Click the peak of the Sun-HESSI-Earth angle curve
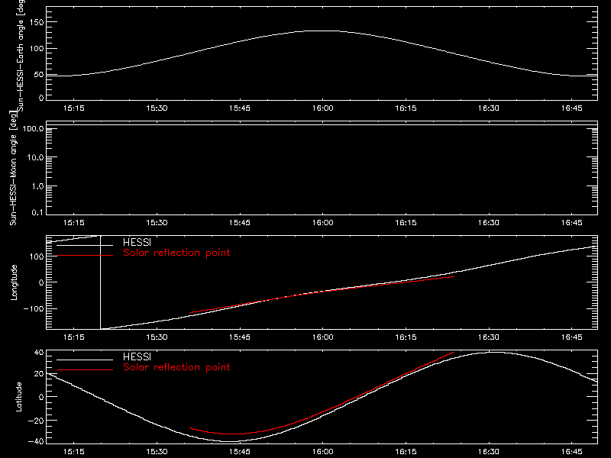This screenshot has height=458, width=611. 323,31
